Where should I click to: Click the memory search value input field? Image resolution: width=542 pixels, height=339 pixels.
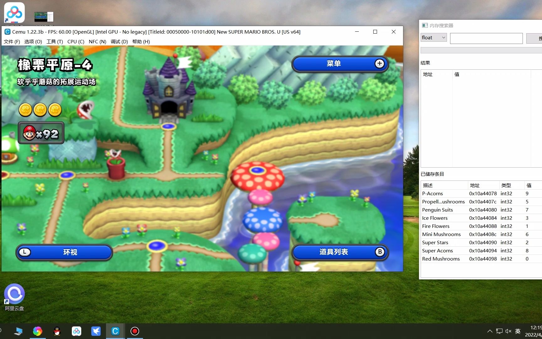point(486,38)
